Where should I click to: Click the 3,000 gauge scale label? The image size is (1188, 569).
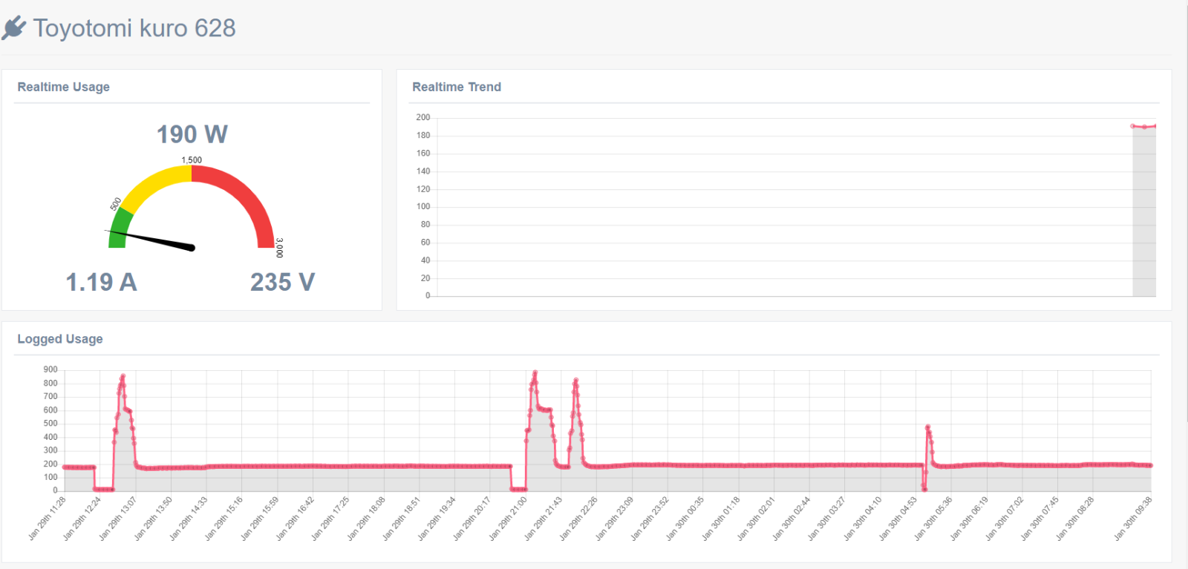click(279, 248)
